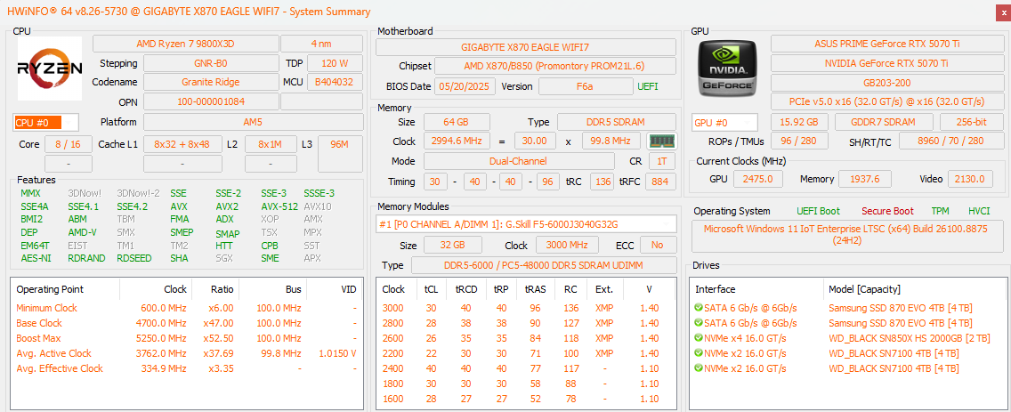Click the 120 W TDP value
This screenshot has height=412, width=1011.
[x=335, y=63]
